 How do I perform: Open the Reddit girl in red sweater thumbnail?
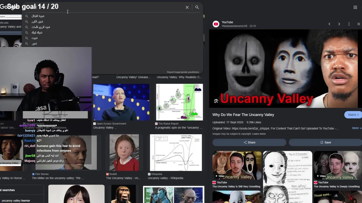(x=124, y=153)
